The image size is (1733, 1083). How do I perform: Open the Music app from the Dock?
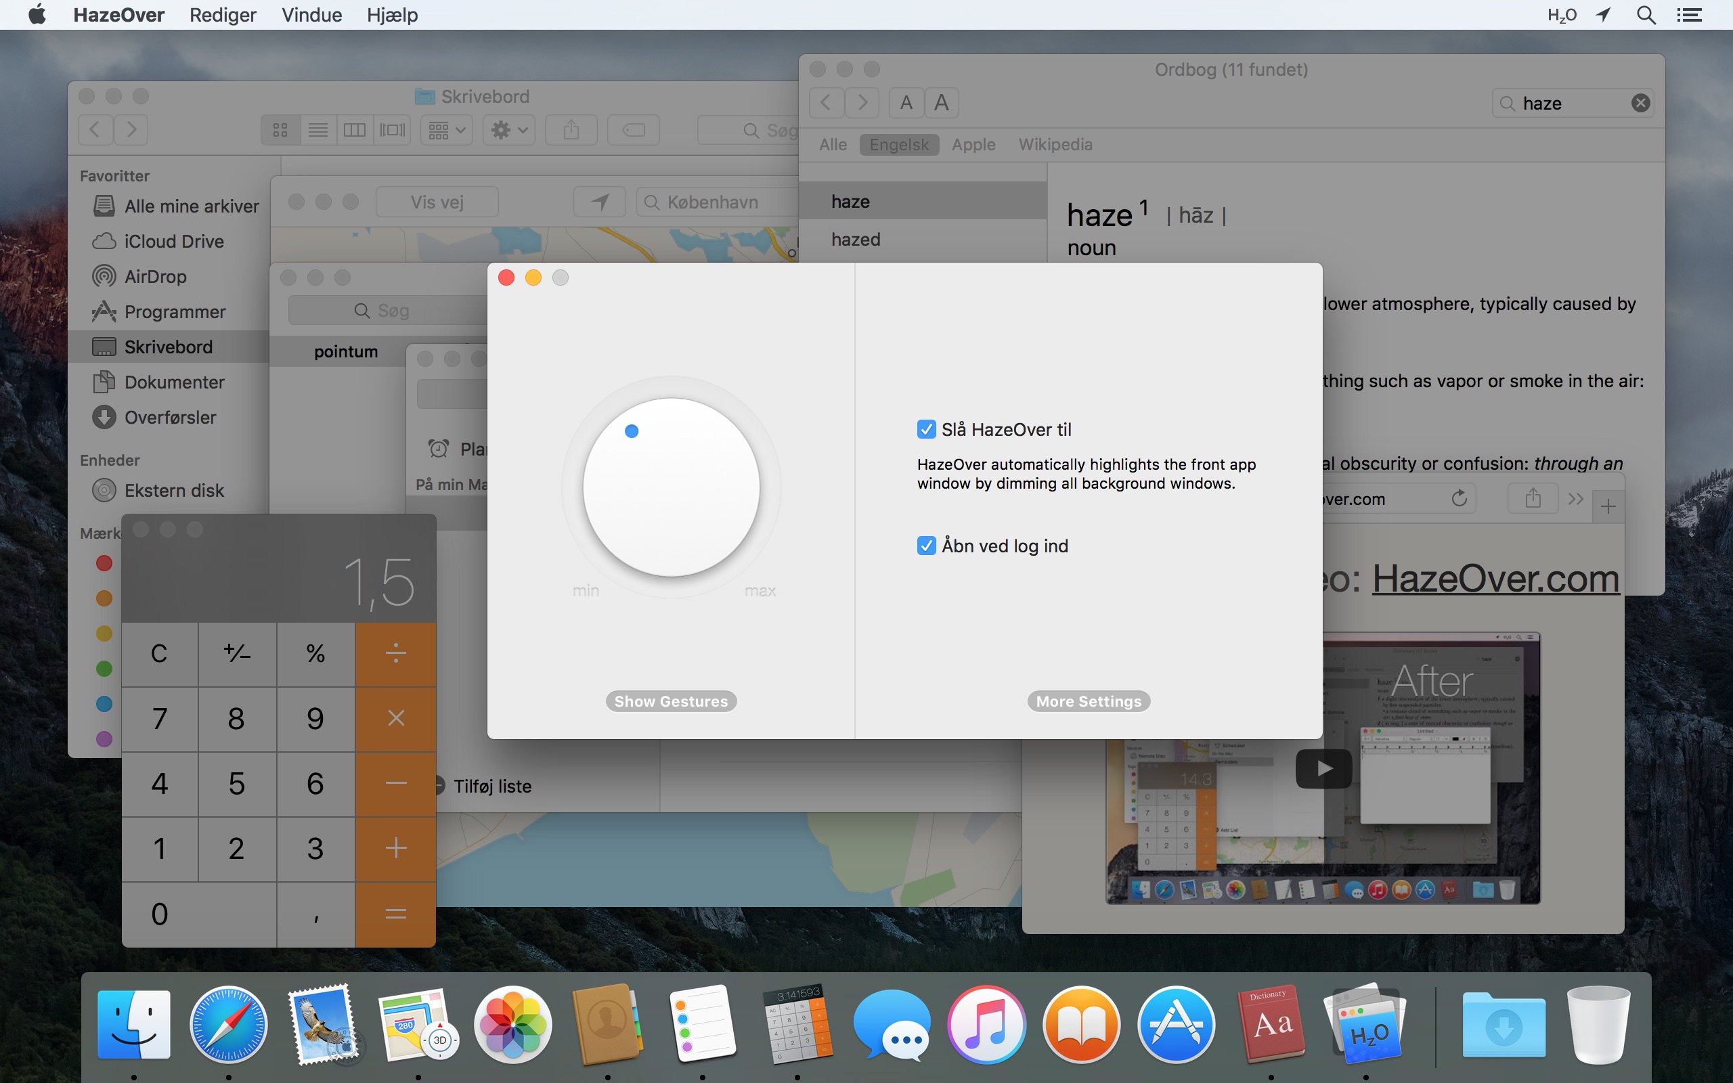986,1023
